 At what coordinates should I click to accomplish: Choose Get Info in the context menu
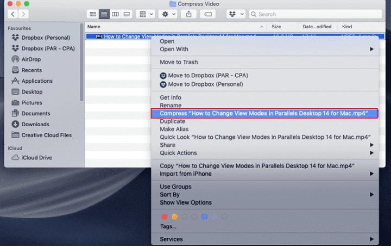tap(265, 97)
